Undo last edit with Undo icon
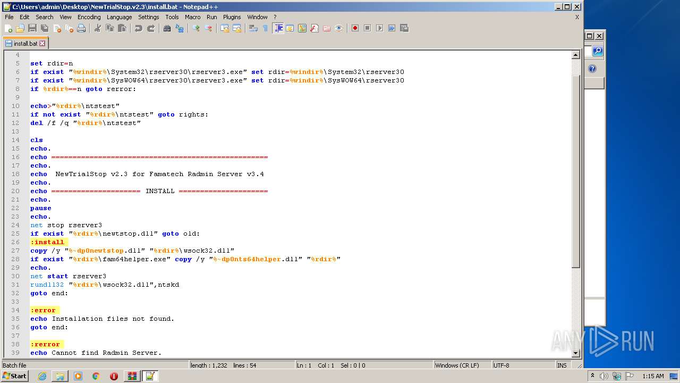The image size is (680, 383). click(x=139, y=28)
